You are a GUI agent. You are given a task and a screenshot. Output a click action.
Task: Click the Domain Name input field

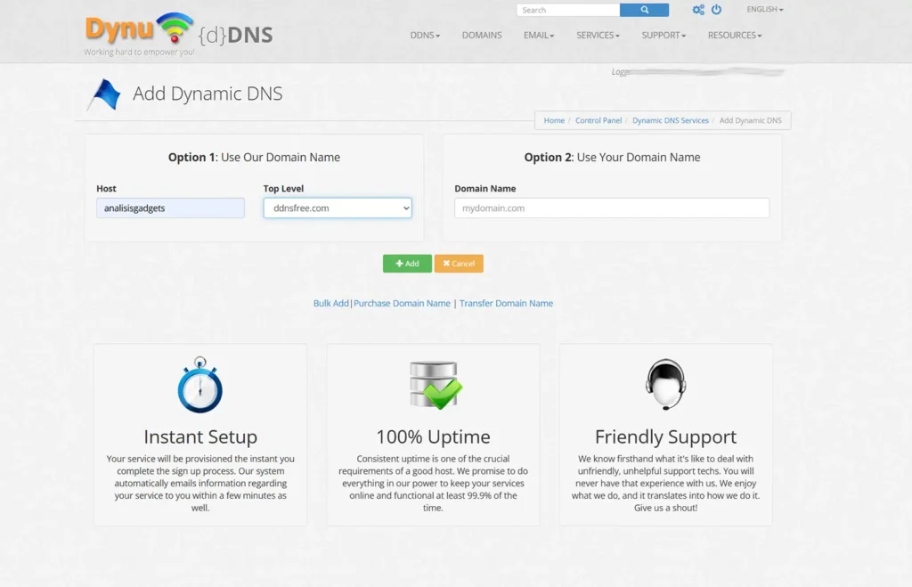coord(612,208)
